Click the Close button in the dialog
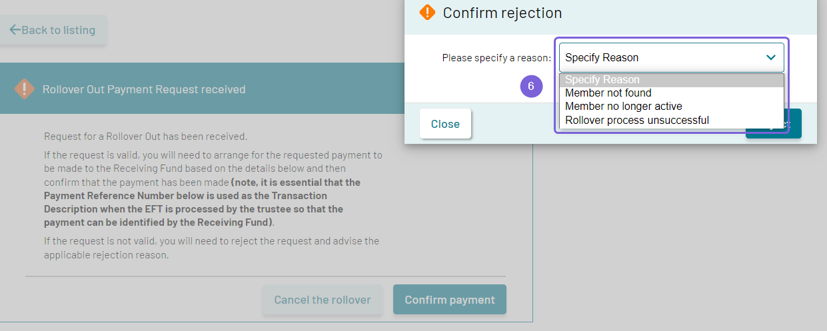 tap(445, 124)
